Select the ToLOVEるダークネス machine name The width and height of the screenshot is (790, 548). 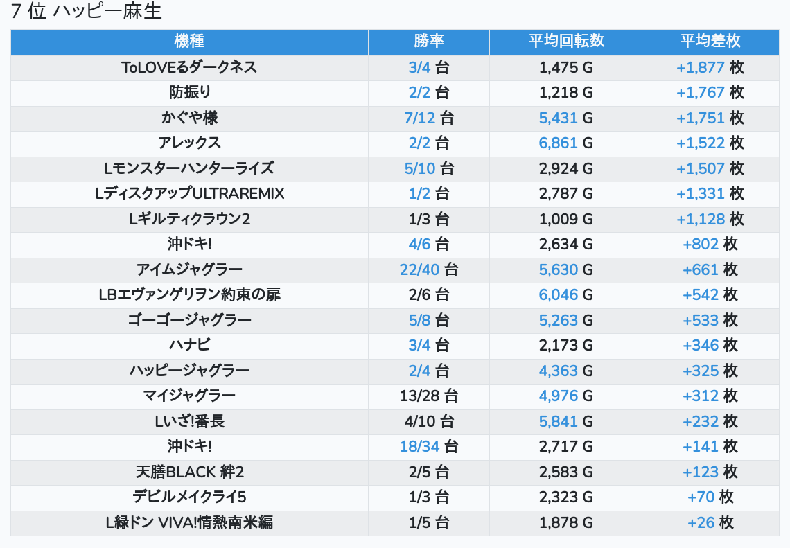click(189, 67)
